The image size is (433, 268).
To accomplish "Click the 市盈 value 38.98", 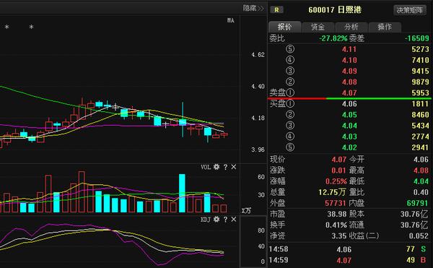I will [337, 214].
